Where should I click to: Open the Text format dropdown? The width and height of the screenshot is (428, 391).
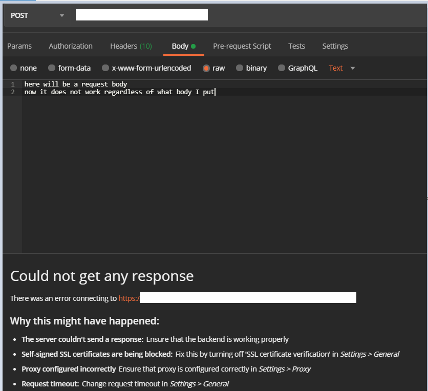(x=336, y=68)
